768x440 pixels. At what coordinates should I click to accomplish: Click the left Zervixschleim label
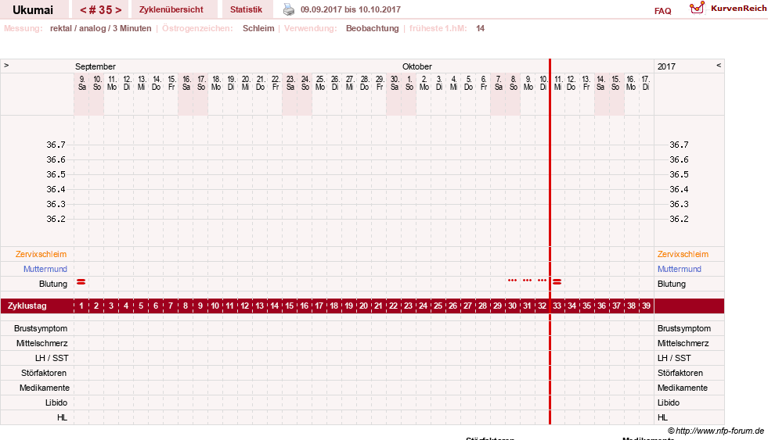click(x=41, y=254)
